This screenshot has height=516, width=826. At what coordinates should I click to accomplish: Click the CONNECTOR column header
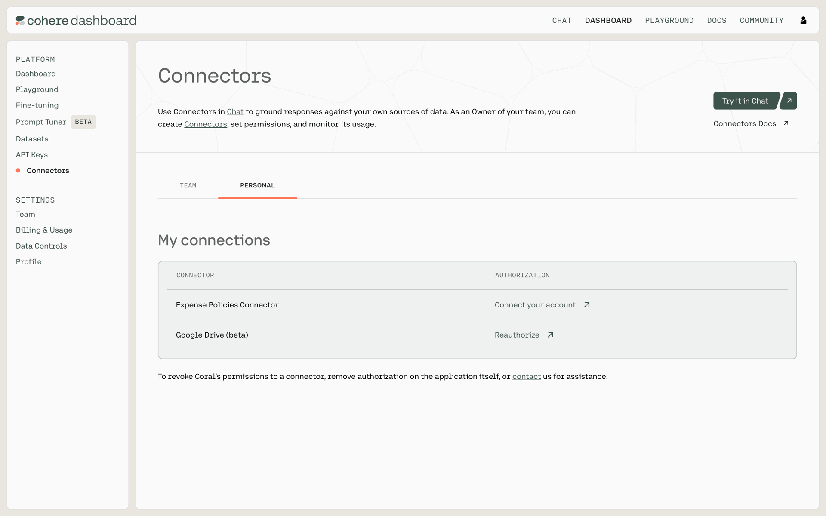195,275
